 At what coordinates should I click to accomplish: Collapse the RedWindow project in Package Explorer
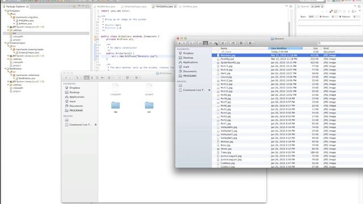pyautogui.click(x=5, y=69)
